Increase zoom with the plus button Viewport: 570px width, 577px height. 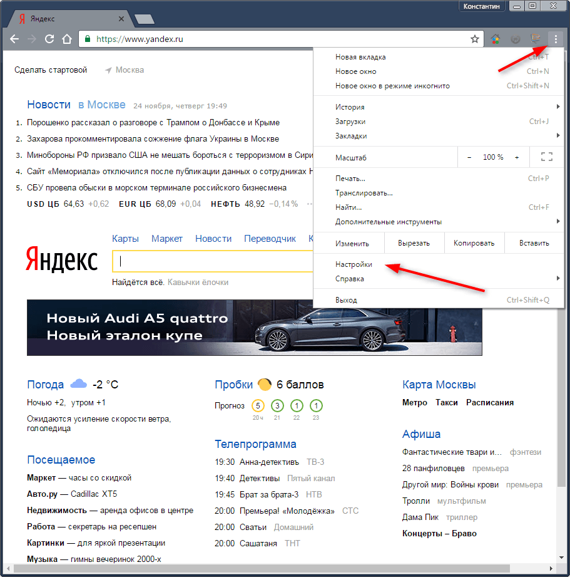517,157
